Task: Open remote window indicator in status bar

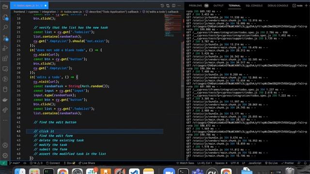Action: click(x=3, y=163)
